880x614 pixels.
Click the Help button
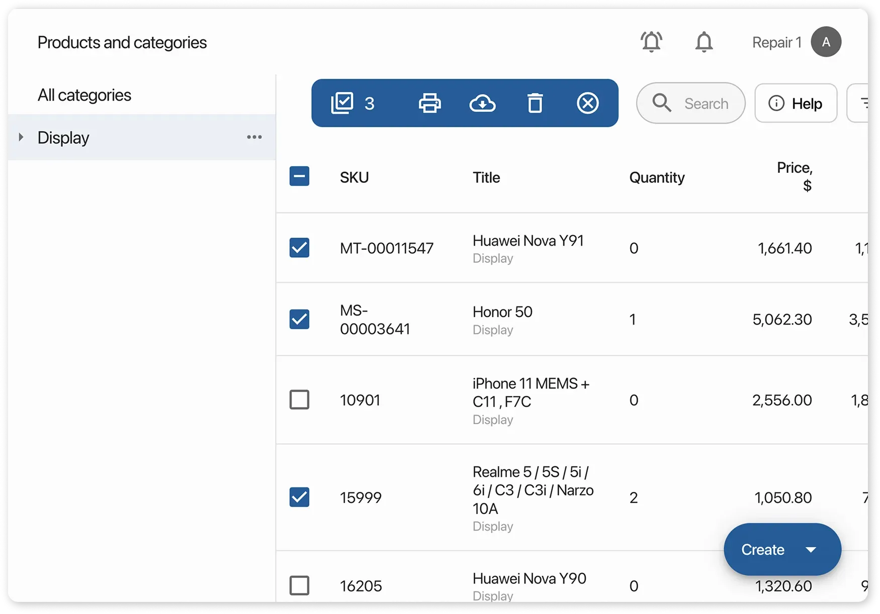[x=796, y=103]
